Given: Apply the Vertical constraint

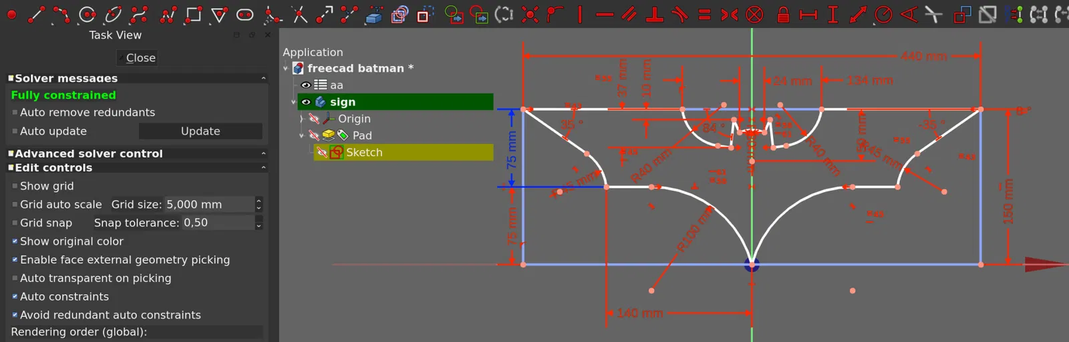Looking at the screenshot, I should (x=579, y=14).
